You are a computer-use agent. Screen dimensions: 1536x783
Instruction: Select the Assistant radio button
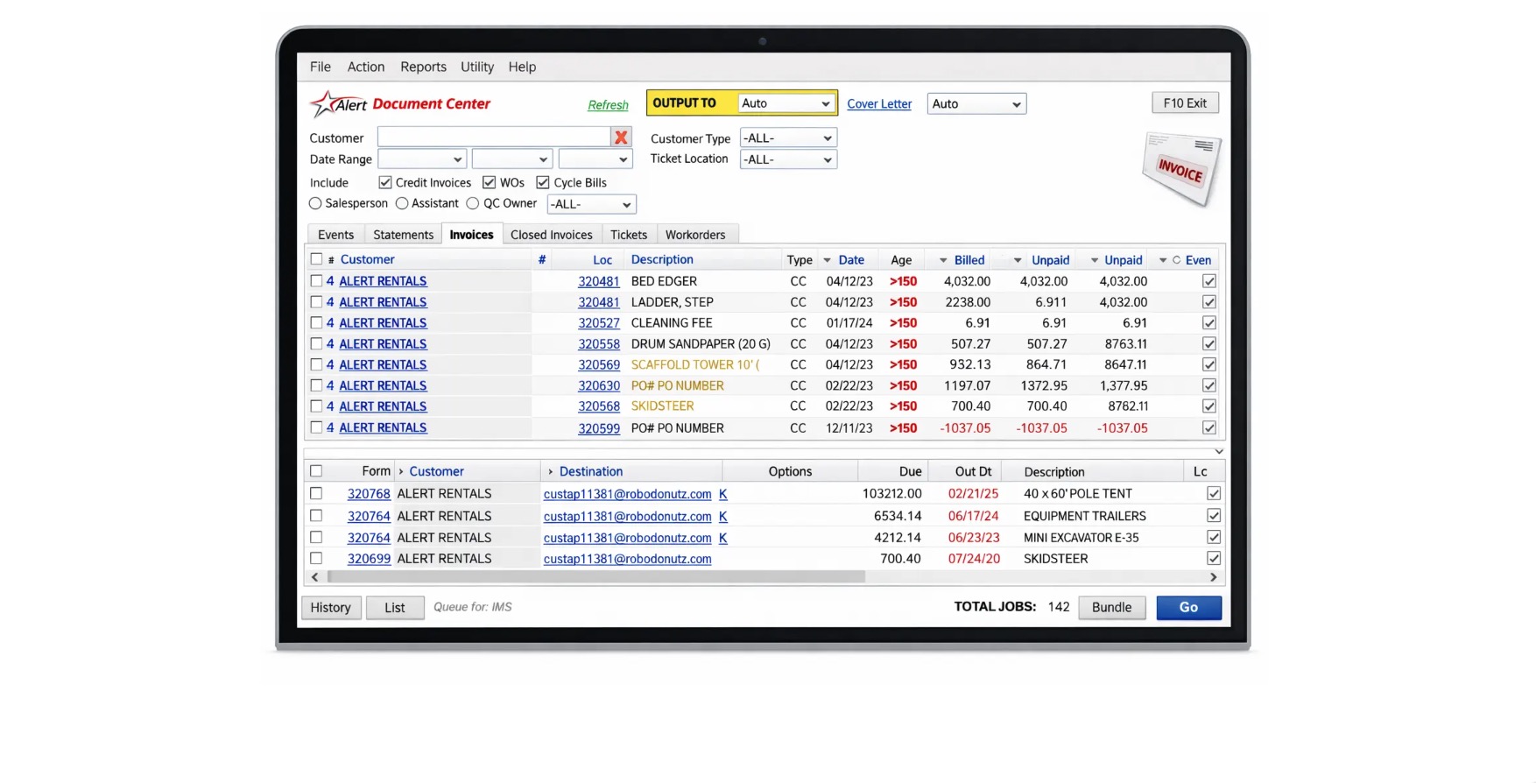(x=402, y=203)
